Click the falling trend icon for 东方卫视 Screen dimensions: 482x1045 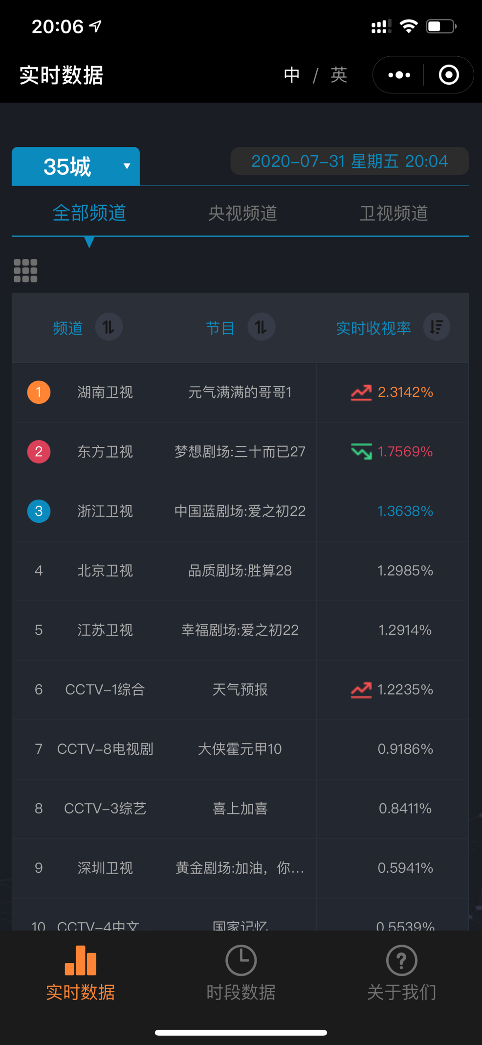pyautogui.click(x=361, y=452)
